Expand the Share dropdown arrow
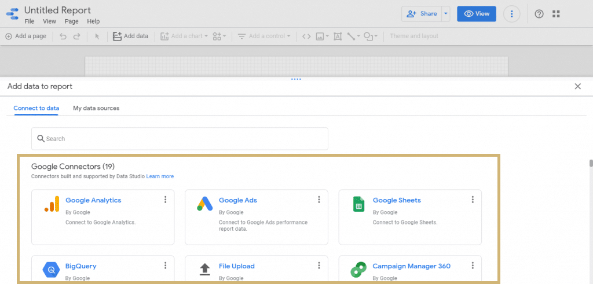The height and width of the screenshot is (284, 593). [446, 14]
